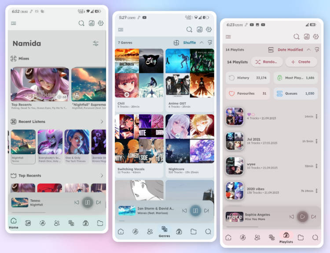This screenshot has width=330, height=253.
Task: Open Folders tab icon in home screen navbar
Action: (100, 223)
